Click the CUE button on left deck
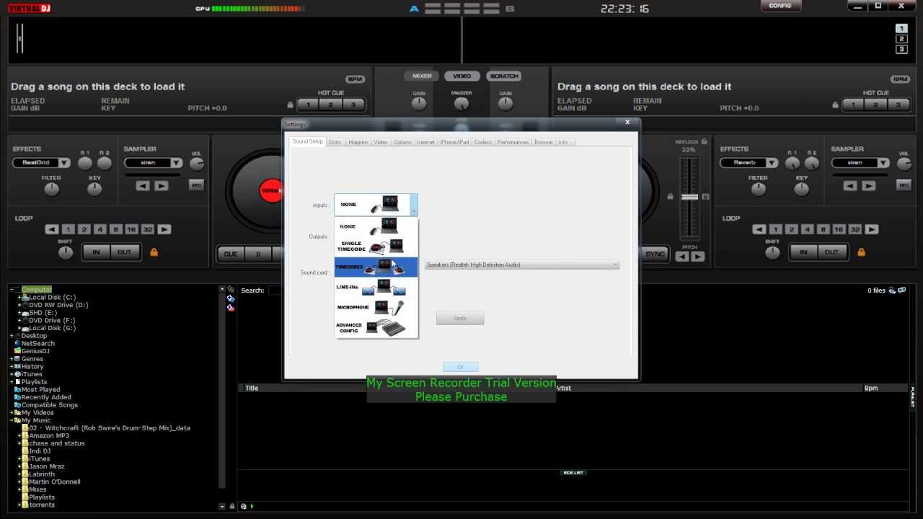The width and height of the screenshot is (923, 519). [231, 254]
